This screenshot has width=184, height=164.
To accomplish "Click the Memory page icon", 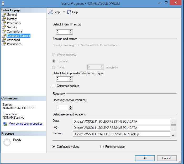I will pos(4,19).
